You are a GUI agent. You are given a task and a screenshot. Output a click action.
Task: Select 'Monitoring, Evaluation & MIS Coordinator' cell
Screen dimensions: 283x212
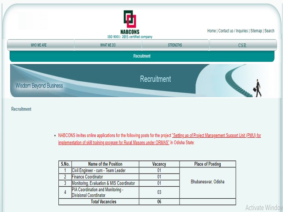pos(105,183)
